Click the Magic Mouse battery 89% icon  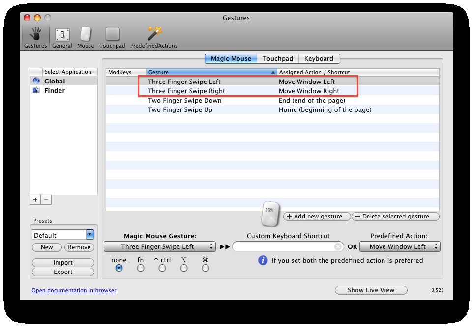click(x=270, y=214)
